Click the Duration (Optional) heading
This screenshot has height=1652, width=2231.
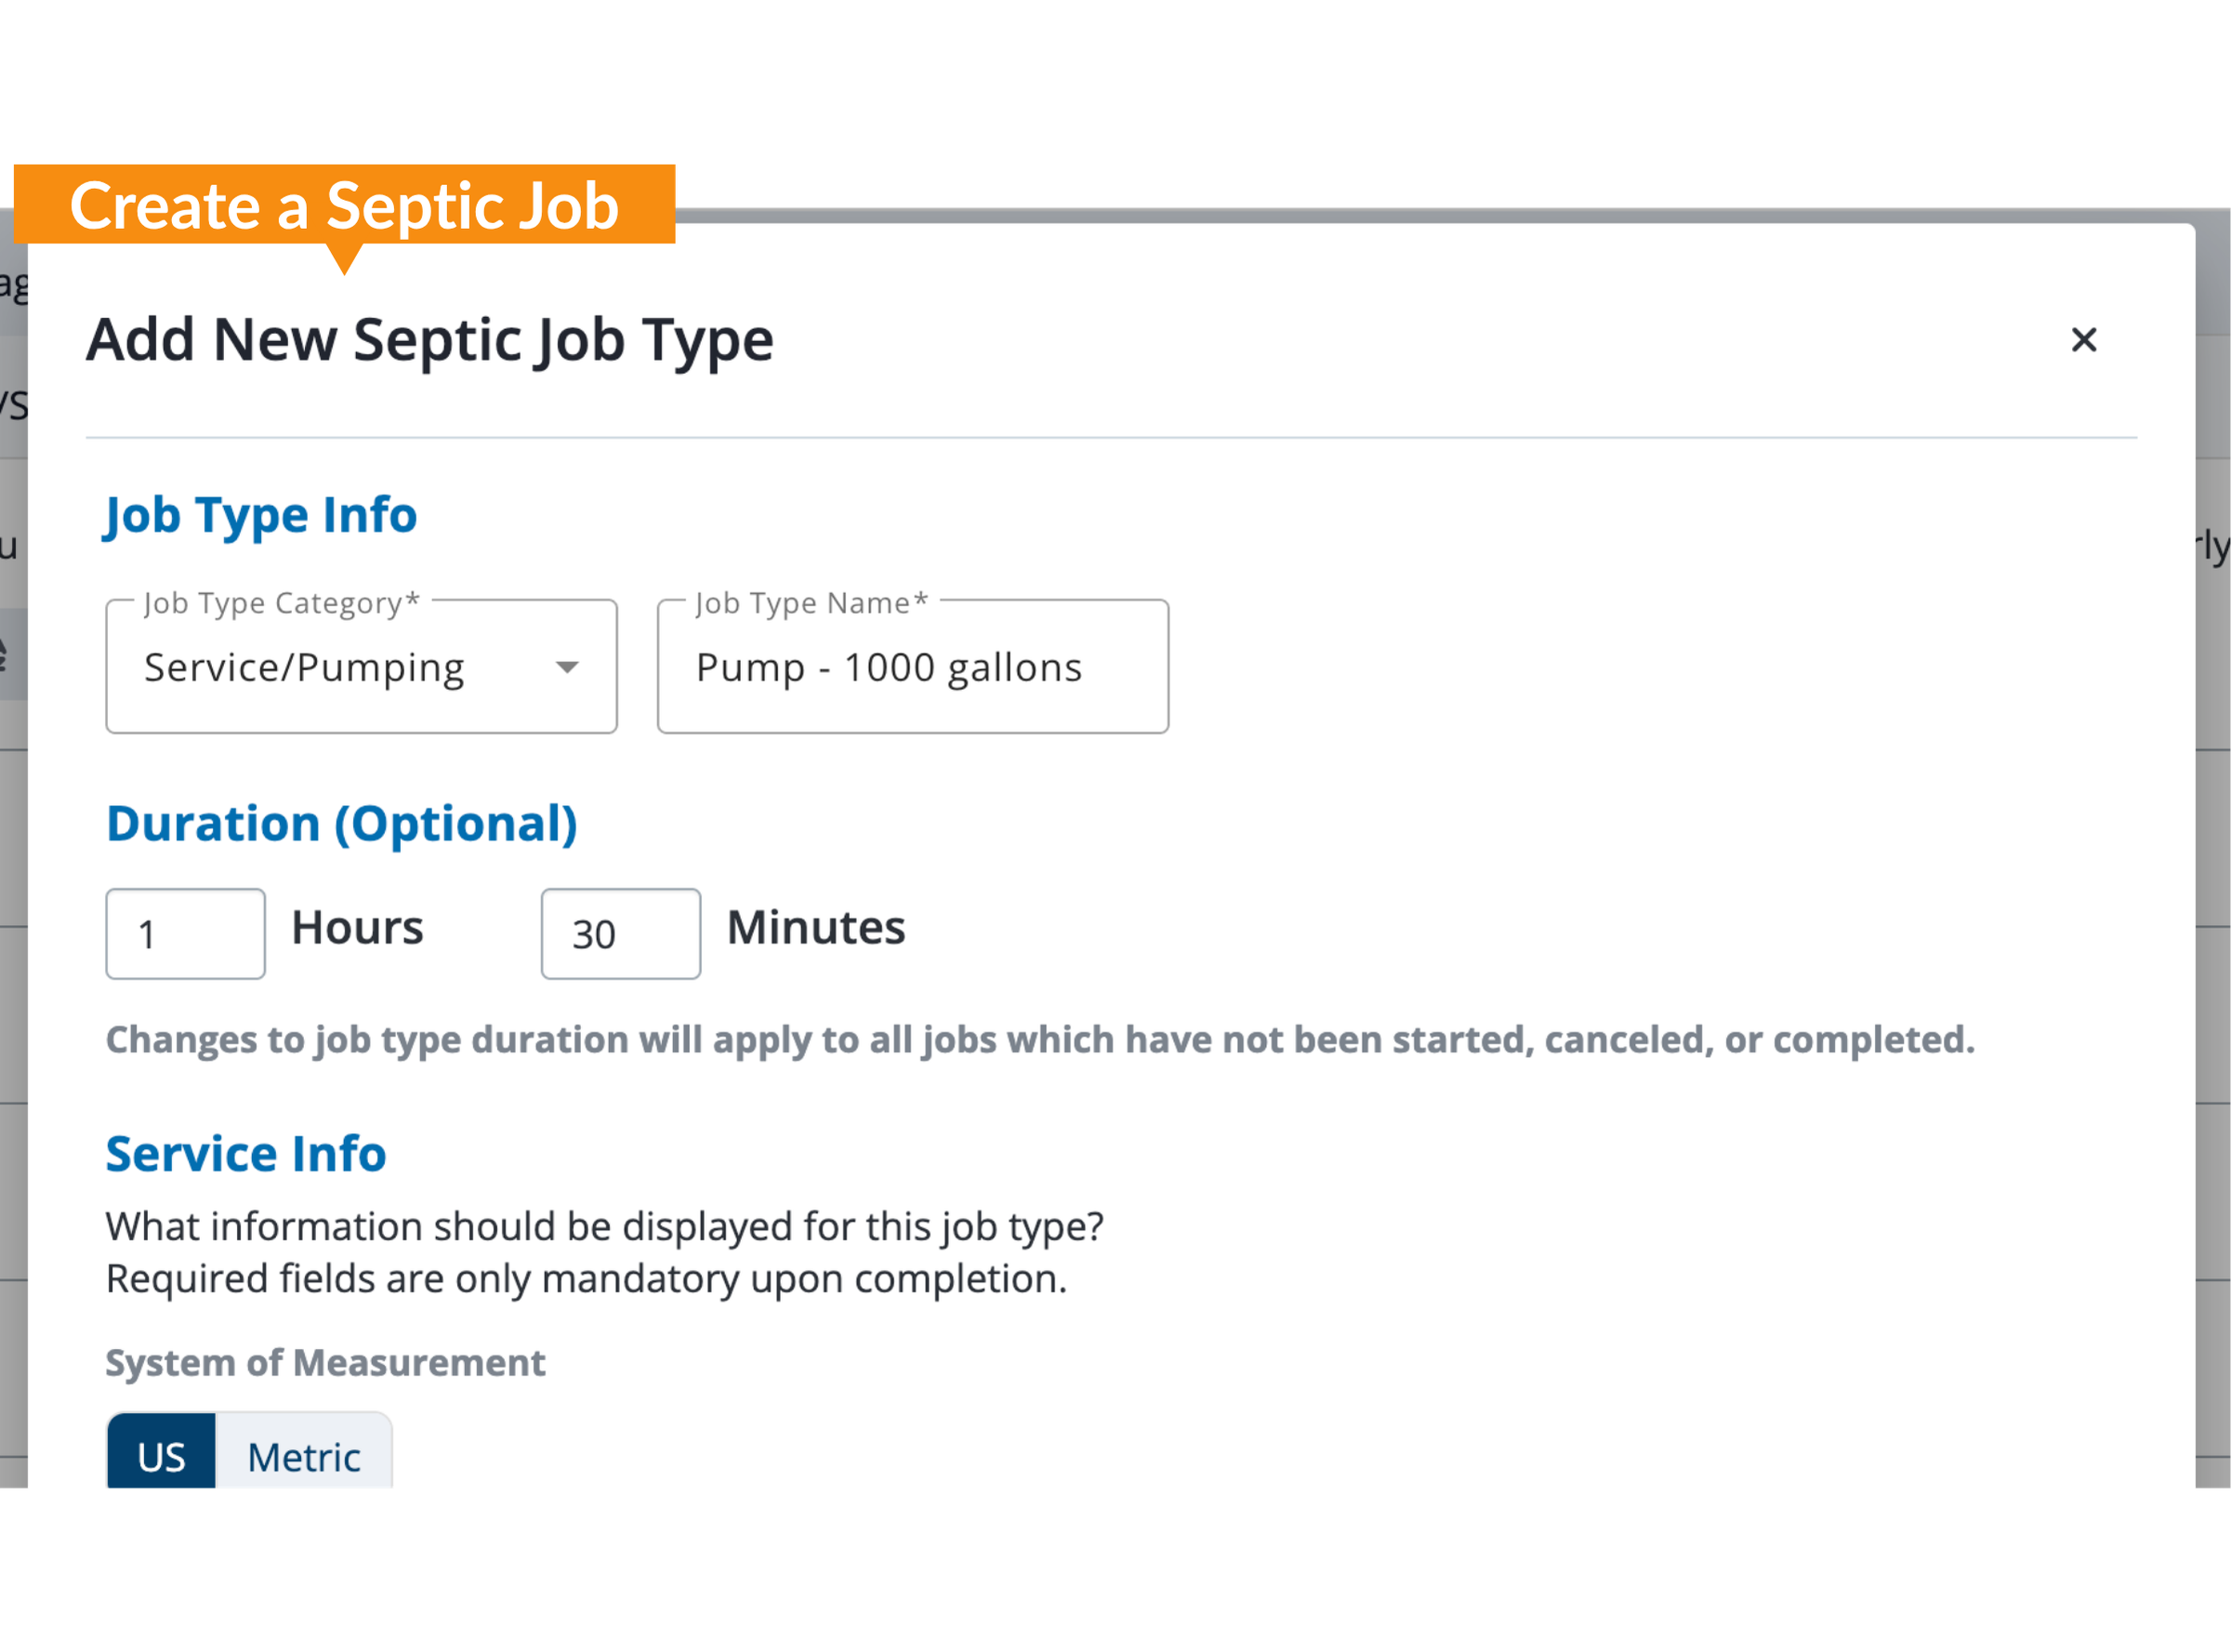coord(342,824)
